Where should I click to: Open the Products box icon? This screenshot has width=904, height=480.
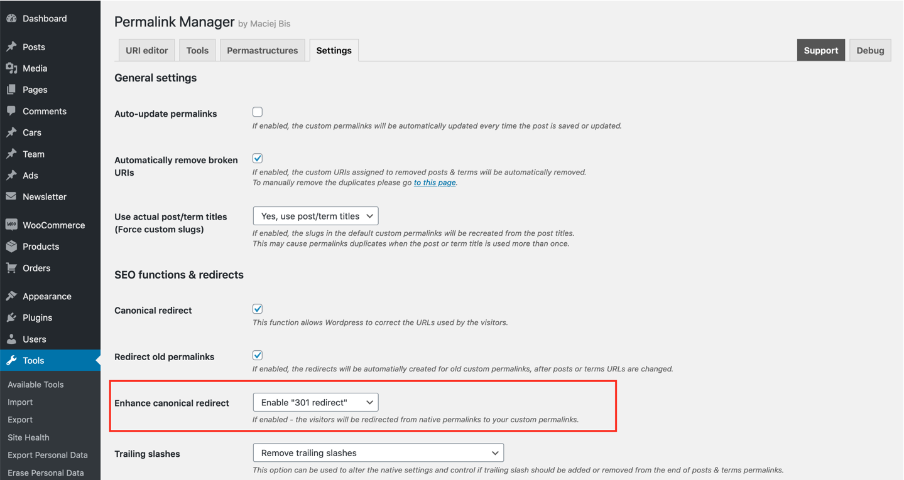[x=11, y=247]
